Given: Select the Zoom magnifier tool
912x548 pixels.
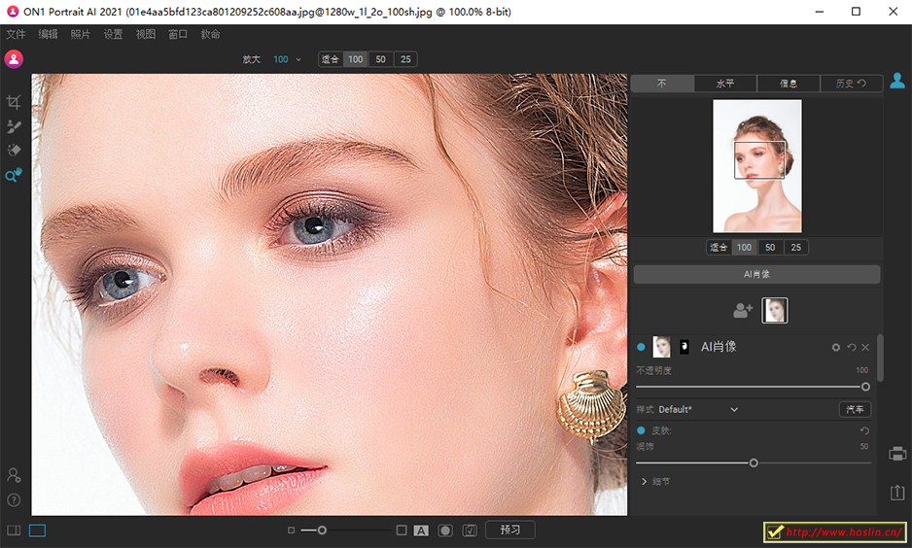Looking at the screenshot, I should pos(14,176).
